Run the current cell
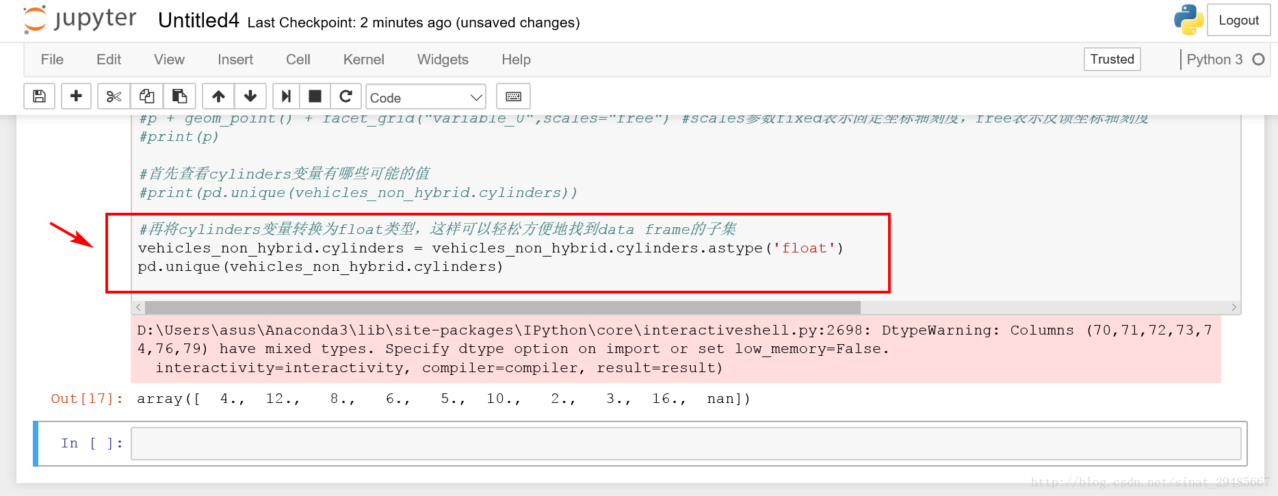 pos(286,96)
